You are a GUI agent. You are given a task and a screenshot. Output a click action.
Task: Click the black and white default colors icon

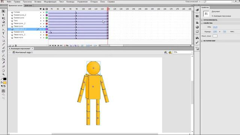(x=2, y=86)
